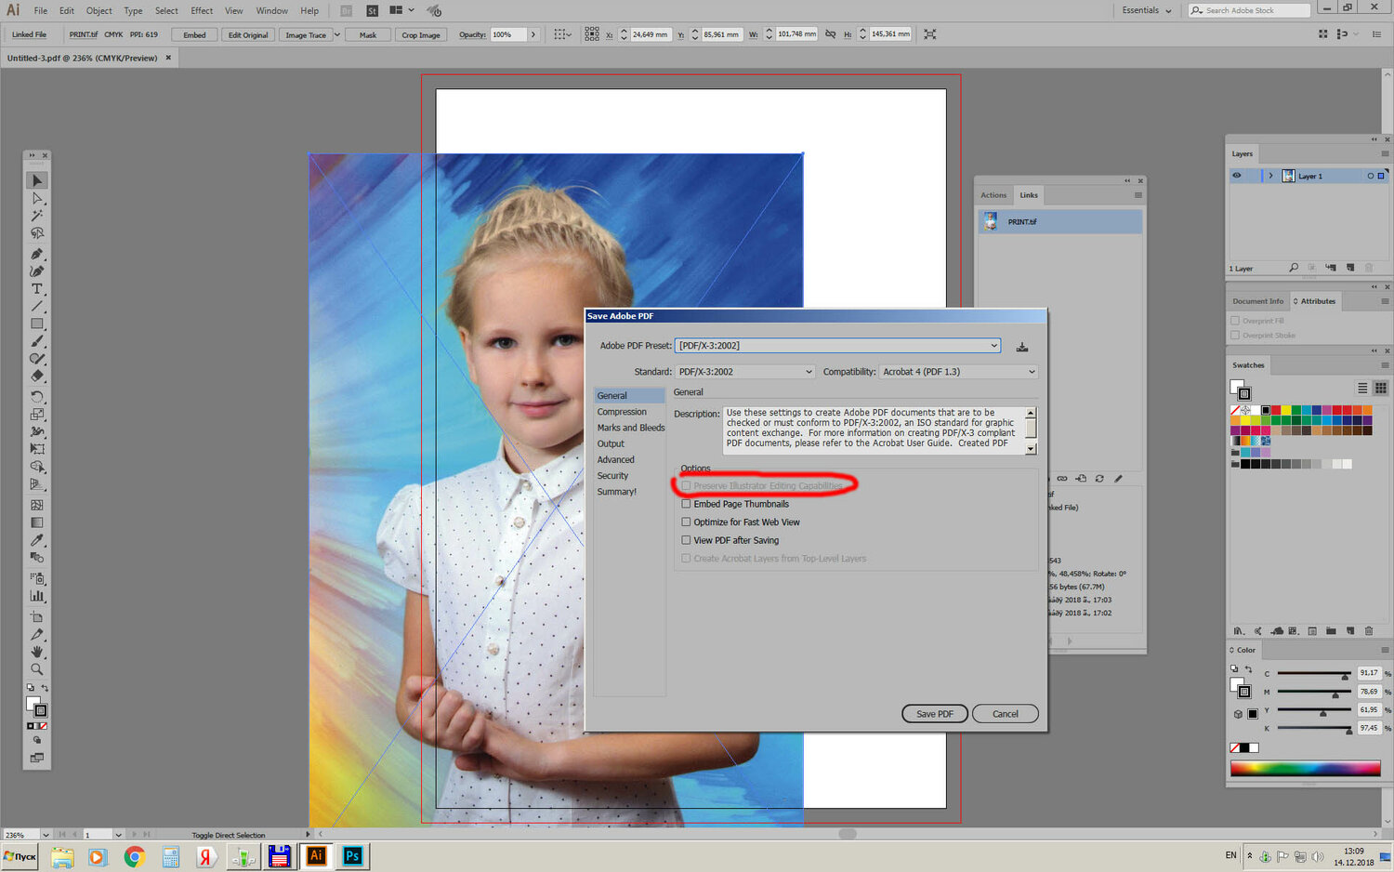Pick the Zoom tool in the tools panel

[x=37, y=669]
